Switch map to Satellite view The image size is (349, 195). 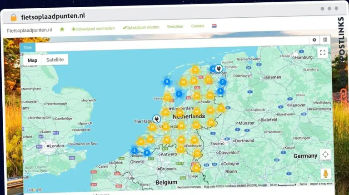(x=55, y=60)
